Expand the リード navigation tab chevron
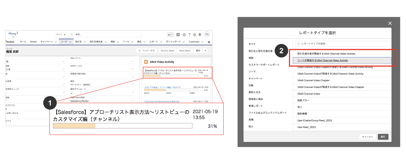This screenshot has width=406, height=165. pyautogui.click(x=70, y=42)
